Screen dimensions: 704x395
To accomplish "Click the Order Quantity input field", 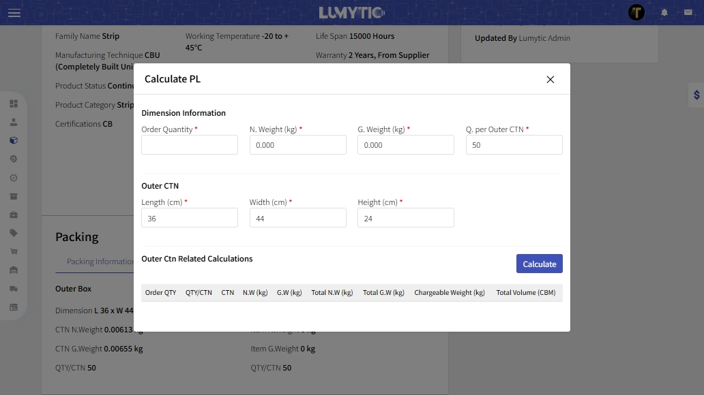I will pos(189,144).
